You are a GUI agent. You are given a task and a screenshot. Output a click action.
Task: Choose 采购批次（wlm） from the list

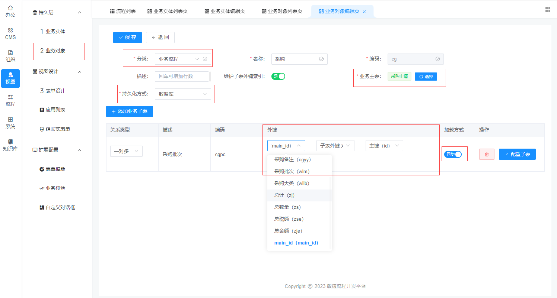coord(299,171)
